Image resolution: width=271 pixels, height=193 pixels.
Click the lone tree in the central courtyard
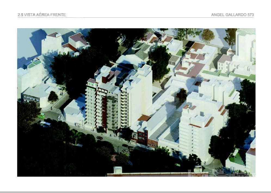coord(181,94)
